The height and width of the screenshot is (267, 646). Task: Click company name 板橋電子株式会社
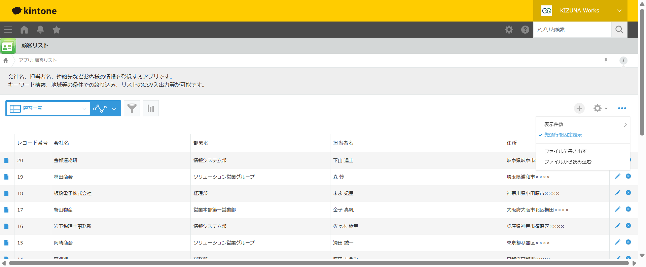click(73, 193)
